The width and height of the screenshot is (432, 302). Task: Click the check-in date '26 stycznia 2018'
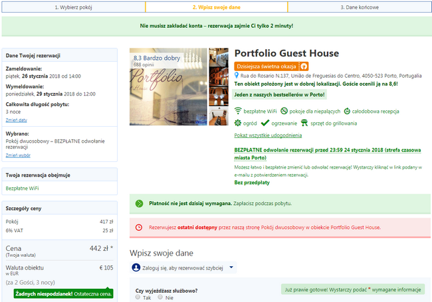point(41,76)
